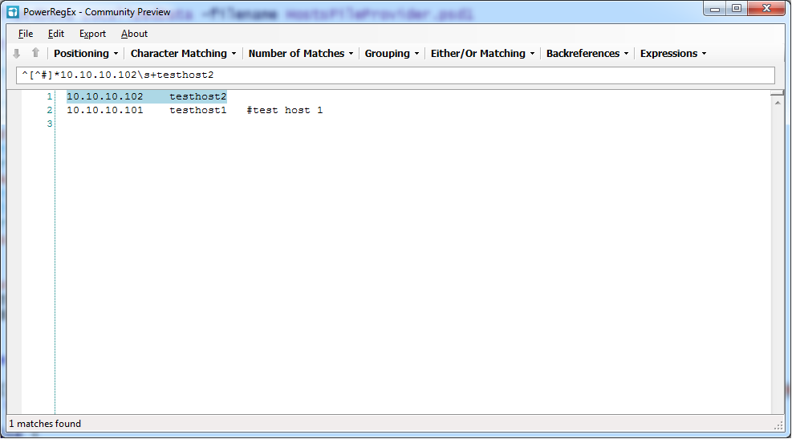Click the vertical scrollbar of the text editor
The width and height of the screenshot is (792, 439).
pos(777,241)
